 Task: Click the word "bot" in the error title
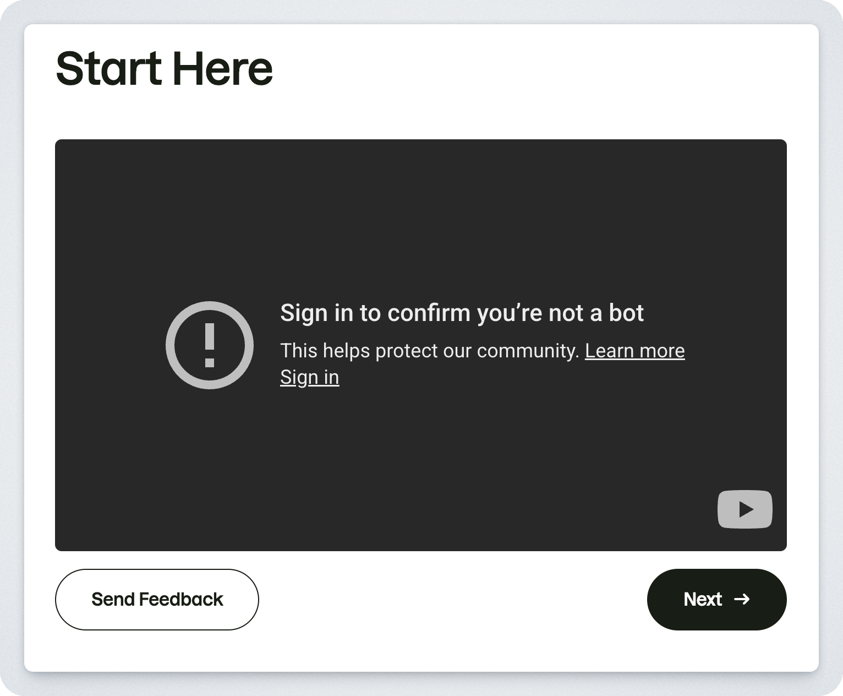tap(626, 313)
